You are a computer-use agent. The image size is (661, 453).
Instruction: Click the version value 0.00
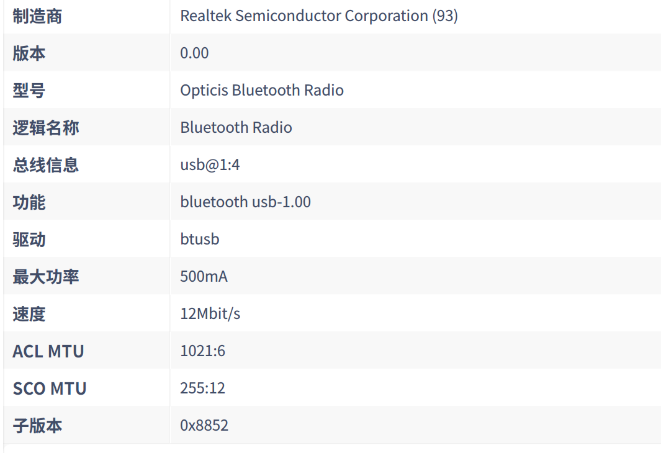194,53
